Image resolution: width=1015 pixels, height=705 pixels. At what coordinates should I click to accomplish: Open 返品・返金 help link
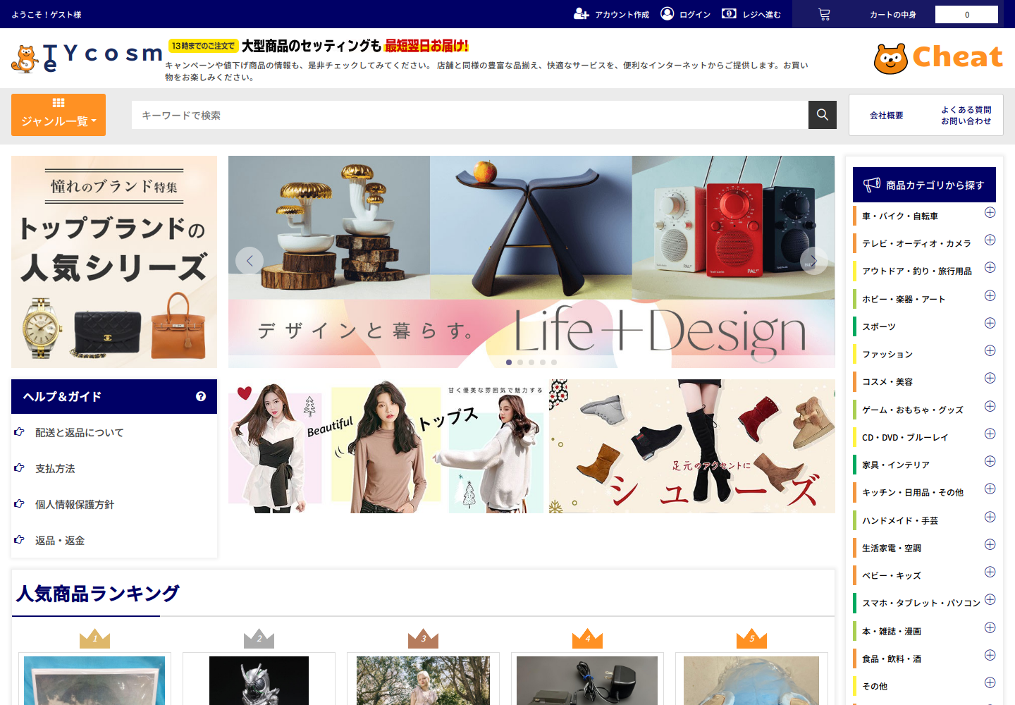click(x=60, y=540)
